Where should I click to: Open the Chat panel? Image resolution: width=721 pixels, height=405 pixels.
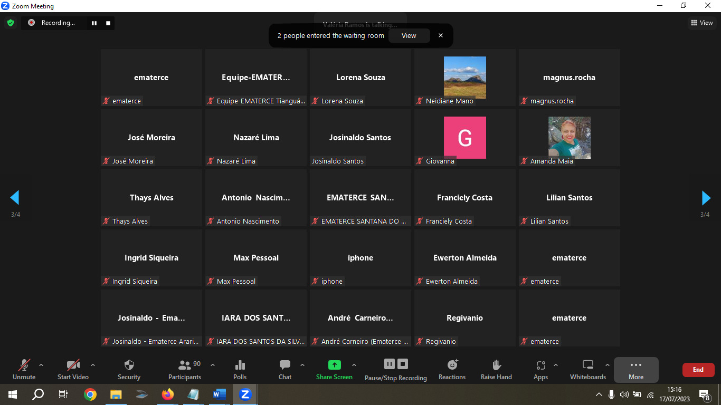285,369
